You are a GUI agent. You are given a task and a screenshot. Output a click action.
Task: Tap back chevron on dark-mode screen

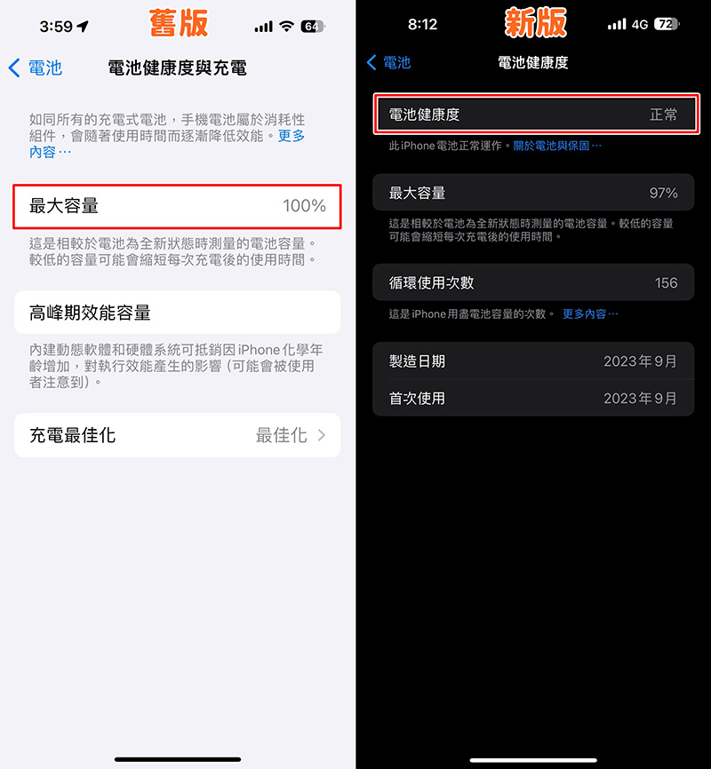pyautogui.click(x=371, y=62)
